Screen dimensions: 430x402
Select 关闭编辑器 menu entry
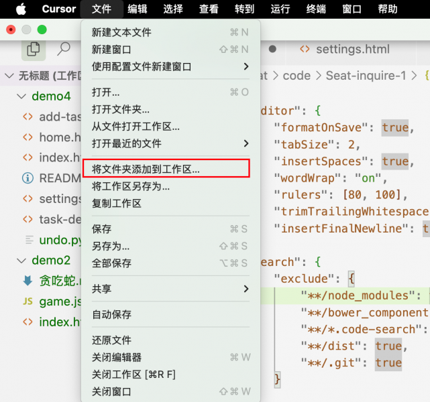coord(170,357)
